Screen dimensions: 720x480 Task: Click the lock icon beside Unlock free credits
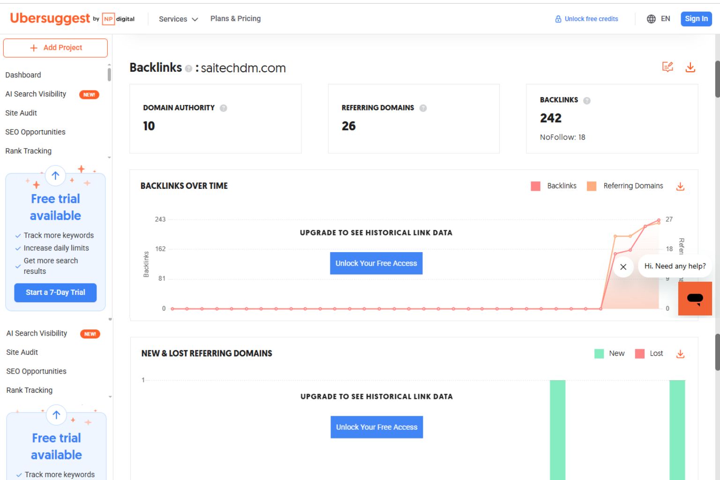pos(558,19)
